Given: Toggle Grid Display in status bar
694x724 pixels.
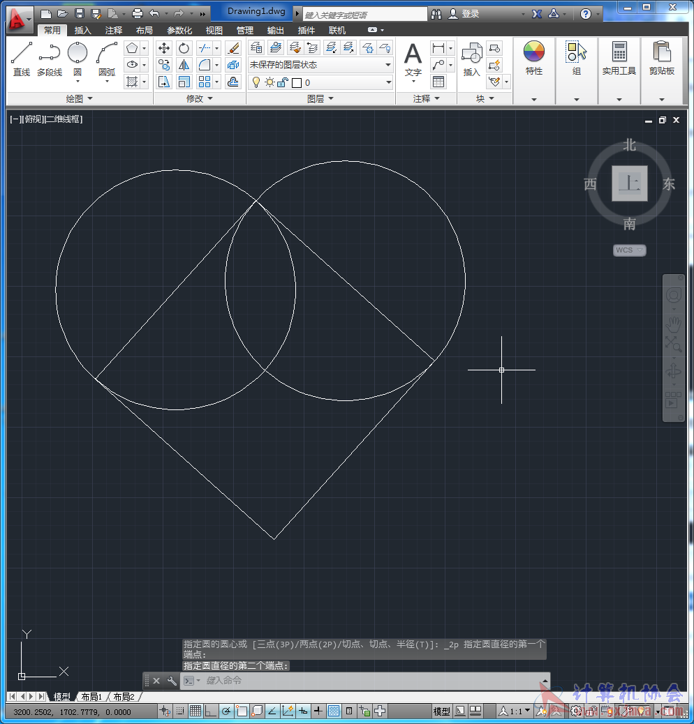Looking at the screenshot, I should click(195, 711).
